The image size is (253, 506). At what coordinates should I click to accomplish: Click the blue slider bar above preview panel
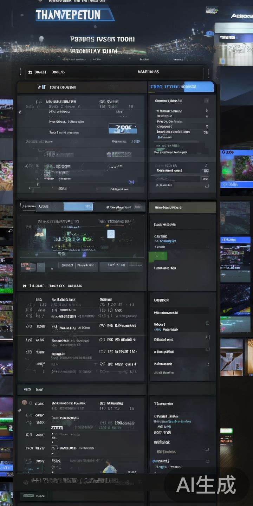coord(78,207)
